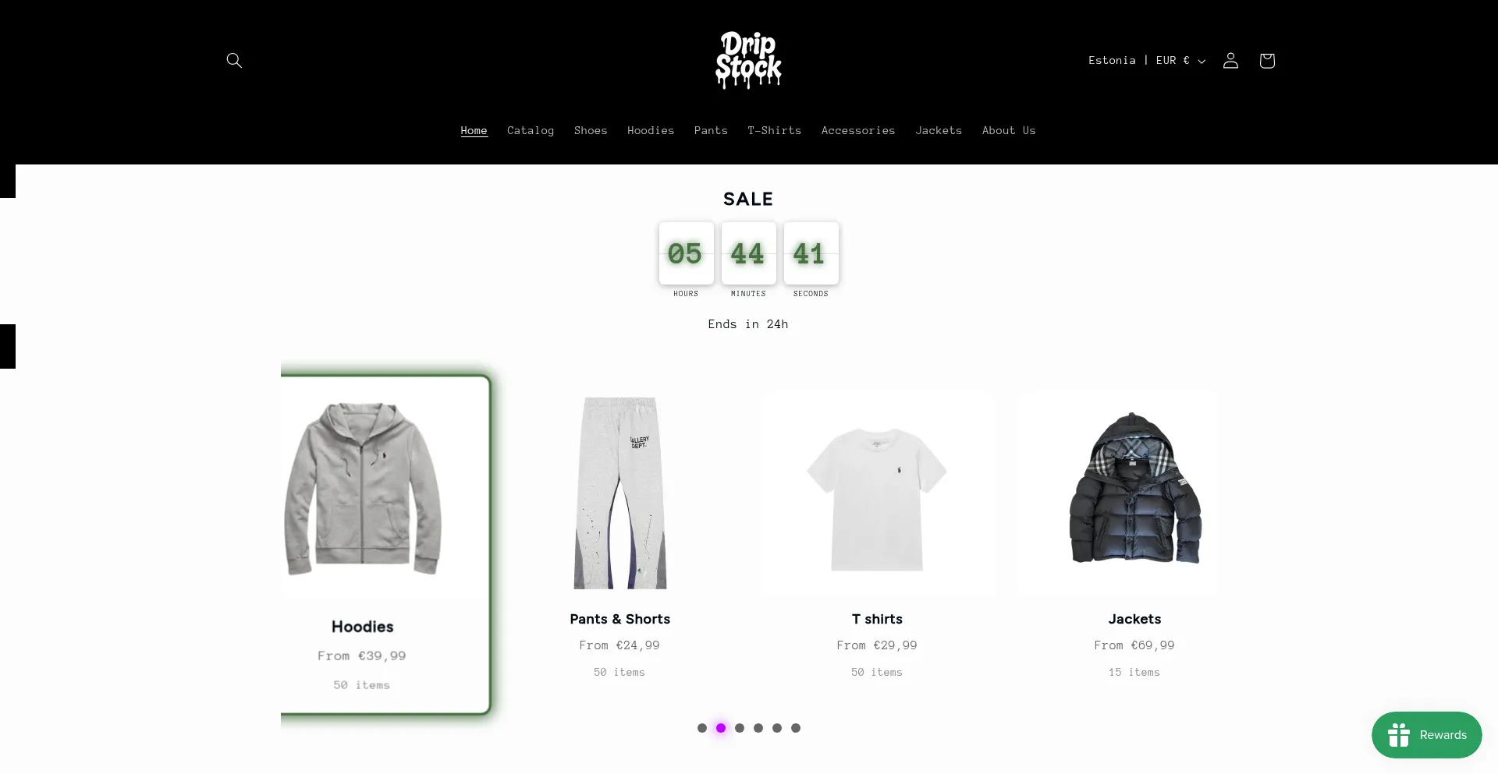
Task: Go to the Shoes menu item
Action: (x=591, y=130)
